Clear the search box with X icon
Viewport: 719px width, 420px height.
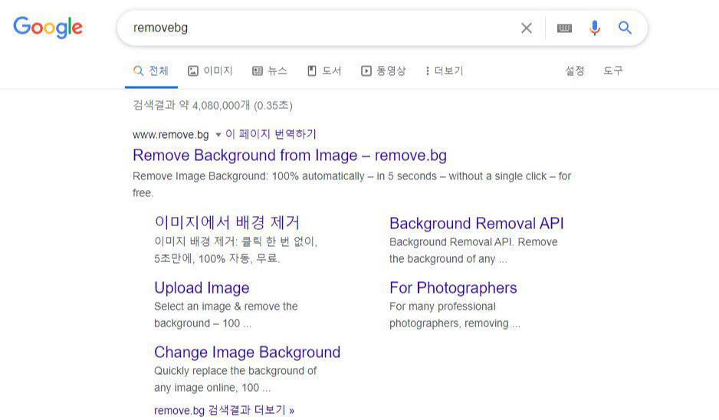coord(527,28)
